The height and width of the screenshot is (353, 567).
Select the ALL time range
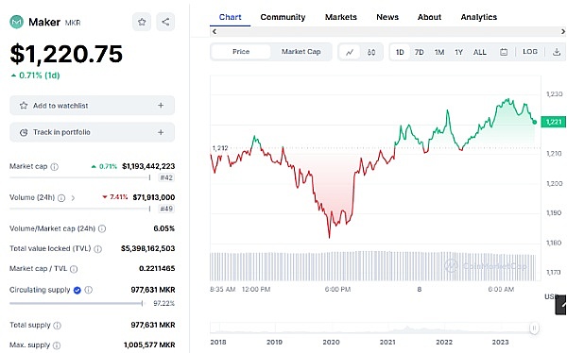(x=480, y=52)
